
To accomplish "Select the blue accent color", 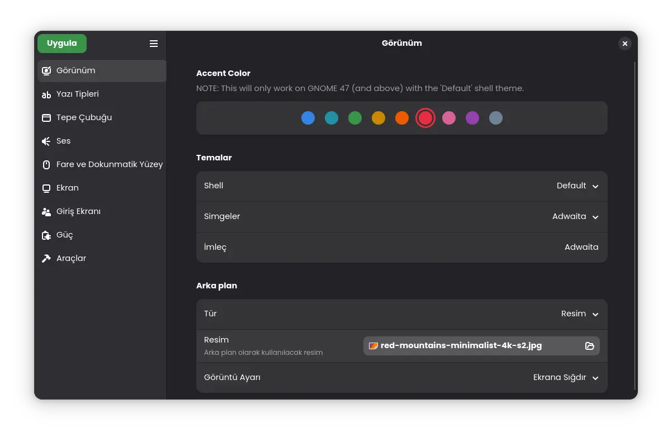I will (308, 118).
